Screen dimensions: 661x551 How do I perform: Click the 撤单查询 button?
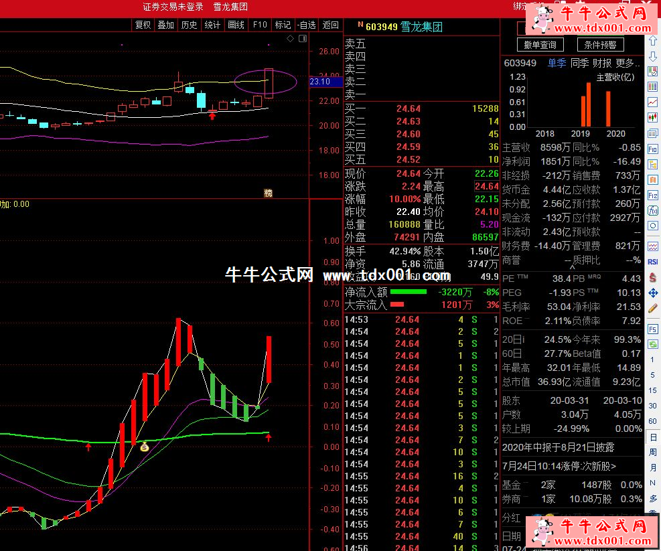pos(540,45)
